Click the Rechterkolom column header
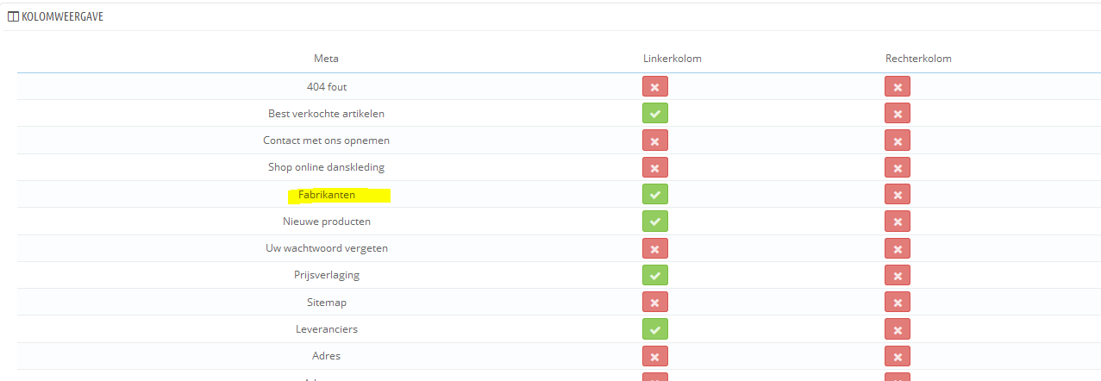The image size is (1101, 381). point(918,59)
